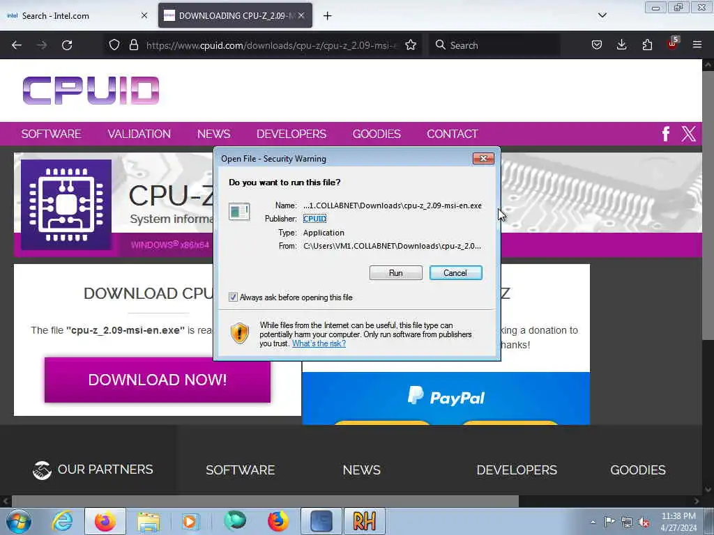Open DEVELOPERS footer link

point(517,470)
